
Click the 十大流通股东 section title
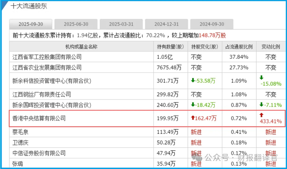click(29, 6)
